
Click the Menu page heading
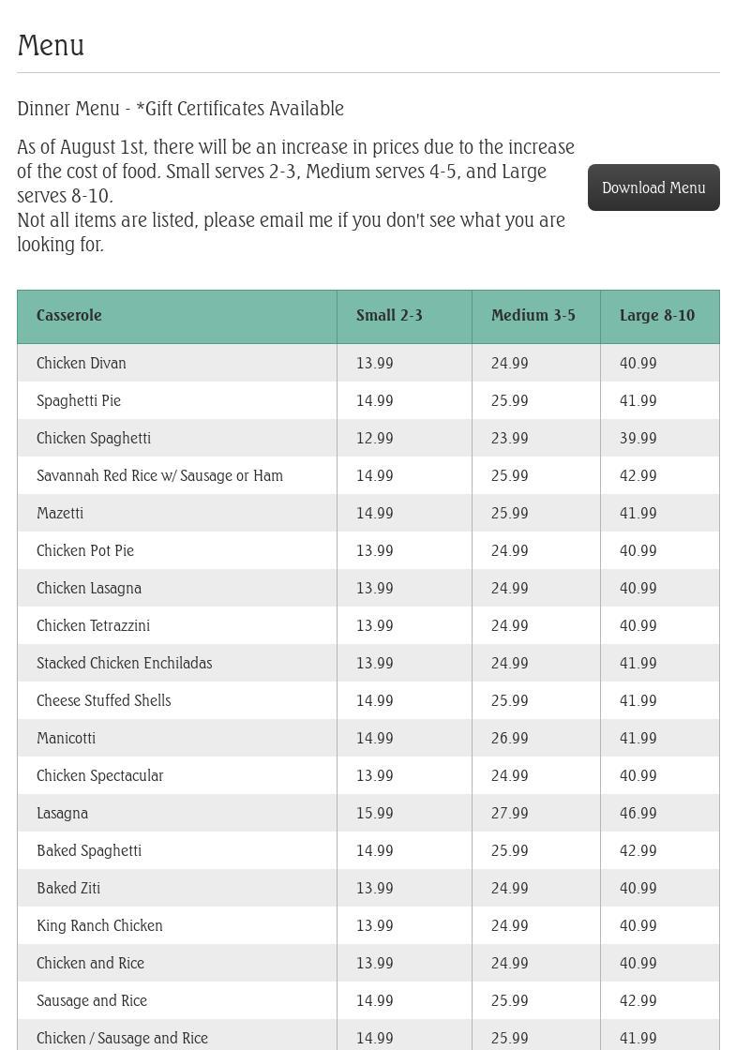(51, 46)
